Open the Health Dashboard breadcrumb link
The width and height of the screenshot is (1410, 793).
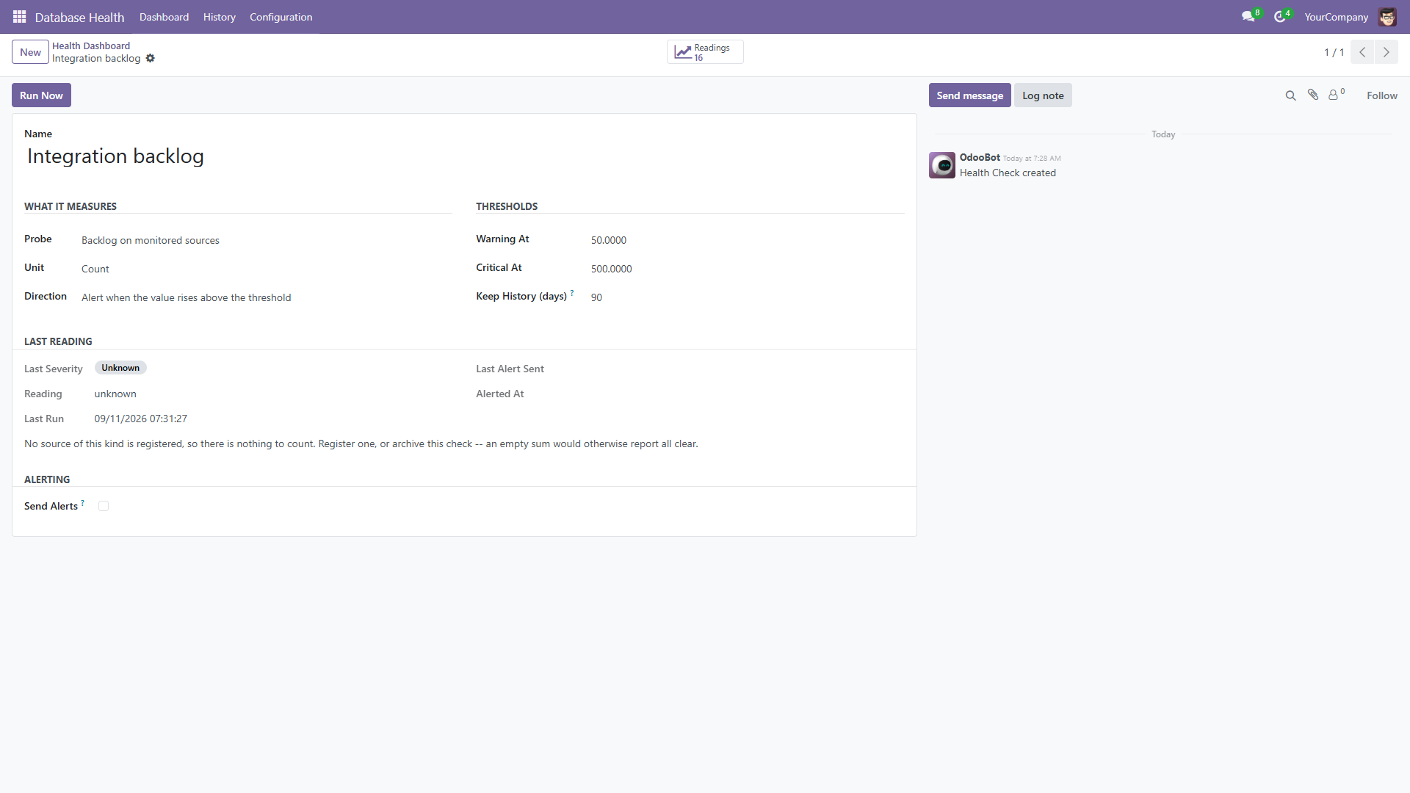click(x=91, y=46)
